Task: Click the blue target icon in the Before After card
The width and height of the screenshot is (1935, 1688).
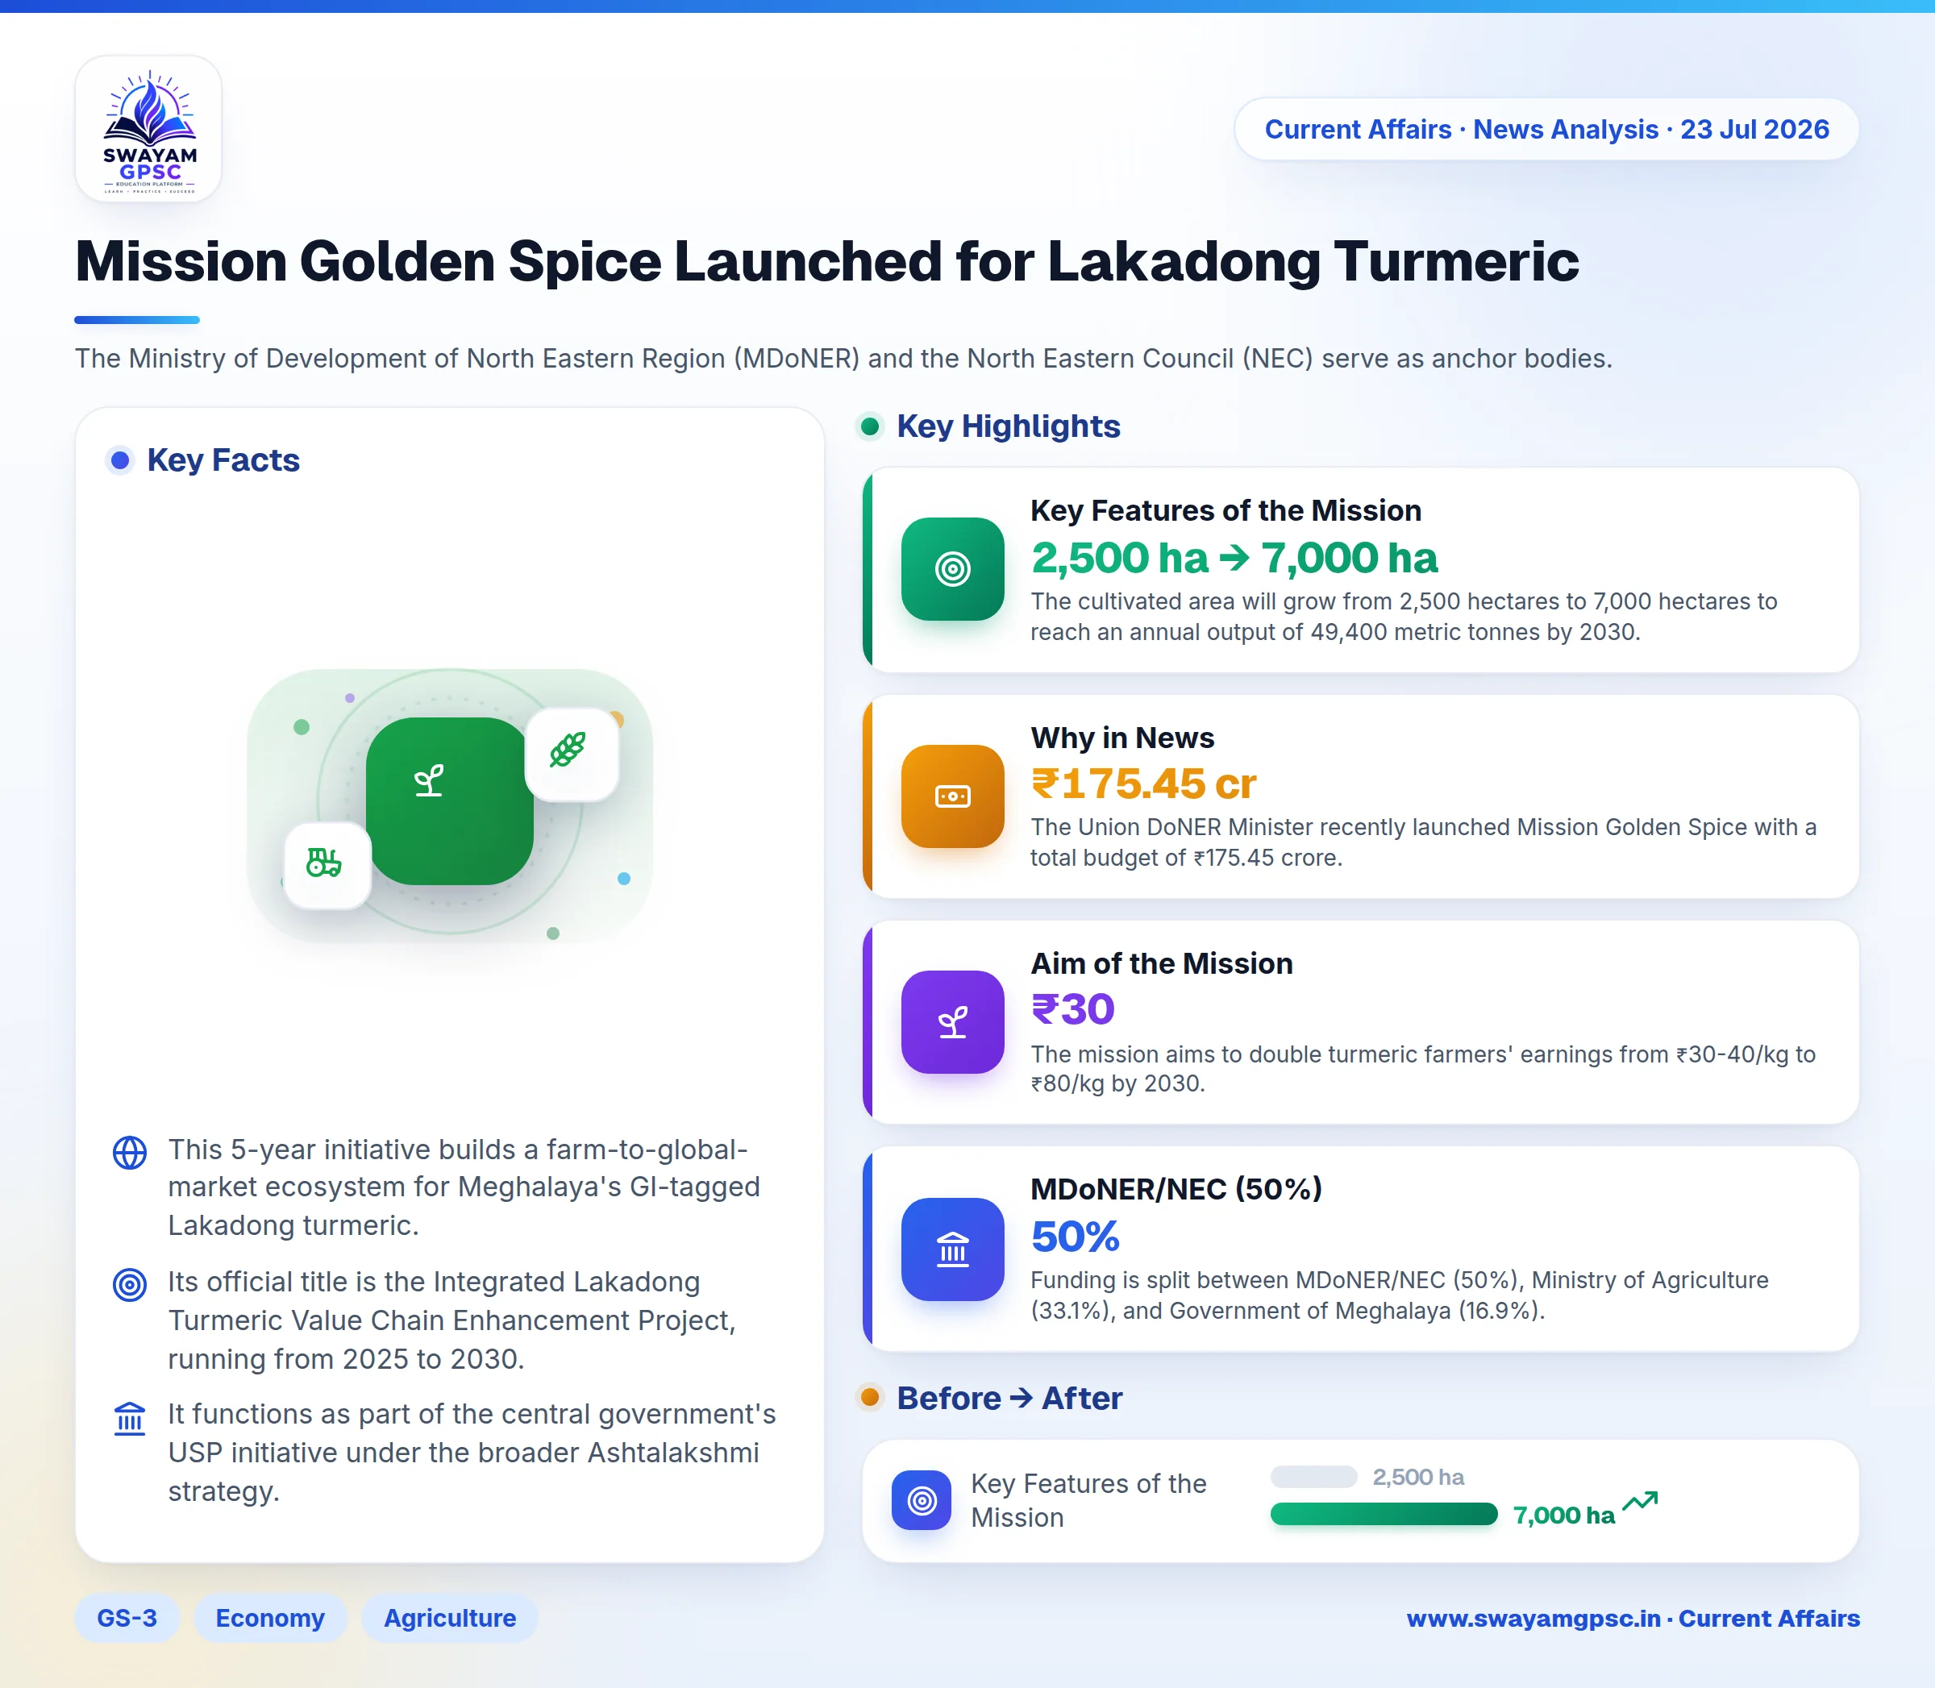Action: (x=922, y=1500)
